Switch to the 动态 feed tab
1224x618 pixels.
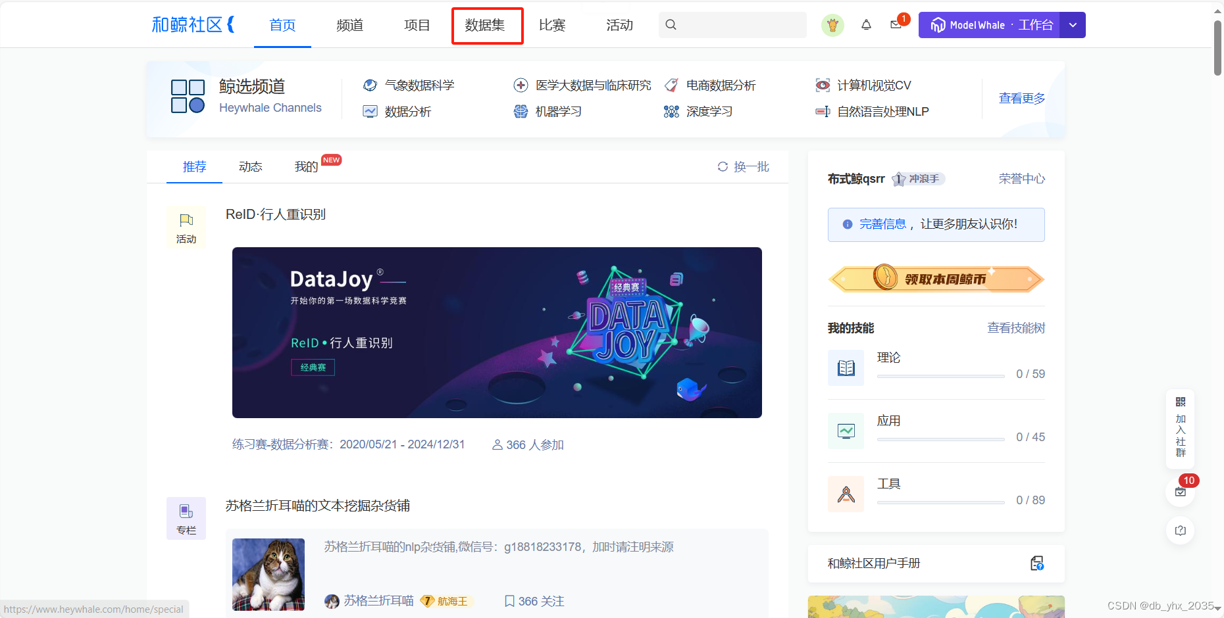tap(250, 167)
